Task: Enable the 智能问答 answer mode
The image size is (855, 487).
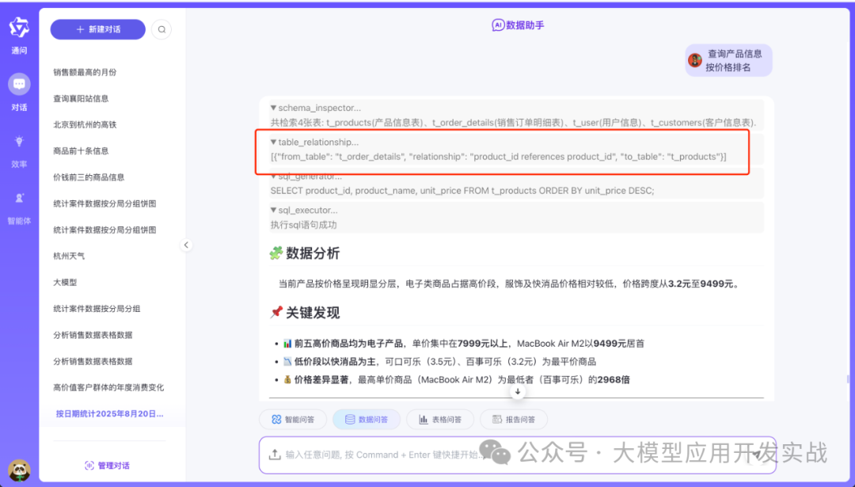Action: 293,420
